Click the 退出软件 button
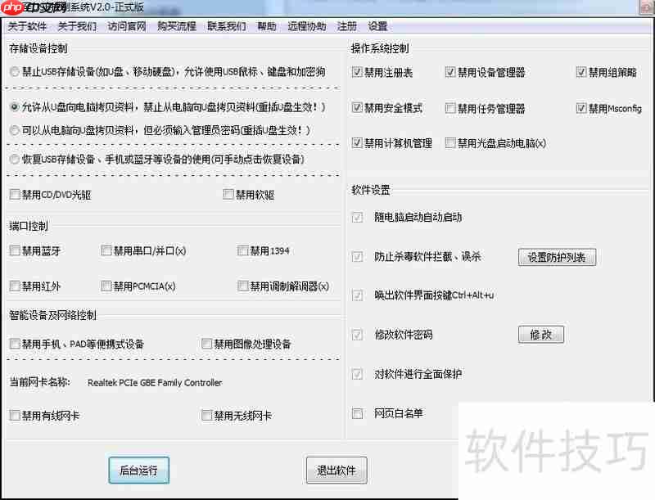The width and height of the screenshot is (655, 500). (x=337, y=470)
